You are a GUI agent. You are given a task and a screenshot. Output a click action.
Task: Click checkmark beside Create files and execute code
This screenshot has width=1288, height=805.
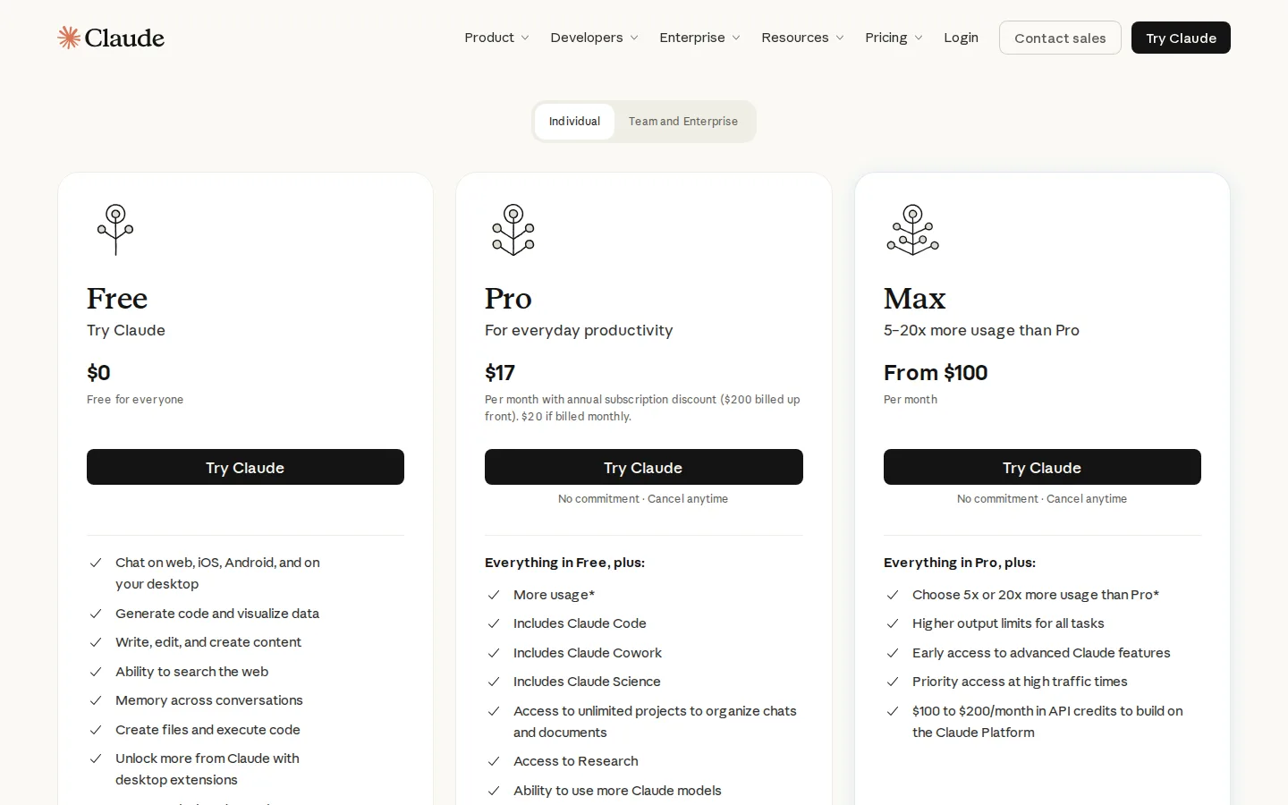pos(96,730)
